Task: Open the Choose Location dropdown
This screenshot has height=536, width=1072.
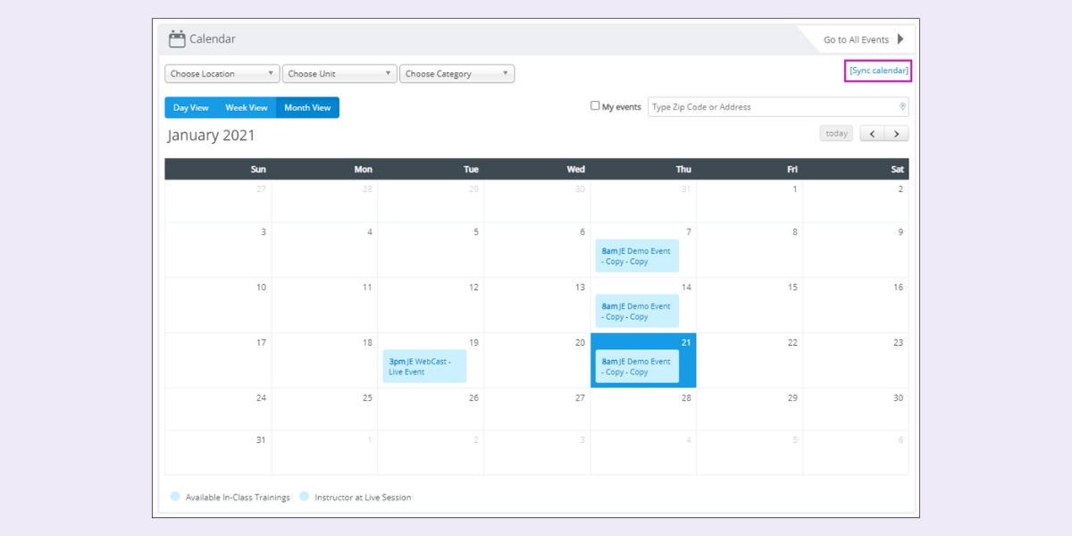Action: (x=221, y=73)
